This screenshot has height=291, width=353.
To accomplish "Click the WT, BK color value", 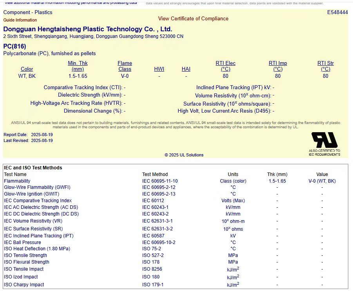I will pyautogui.click(x=27, y=76).
